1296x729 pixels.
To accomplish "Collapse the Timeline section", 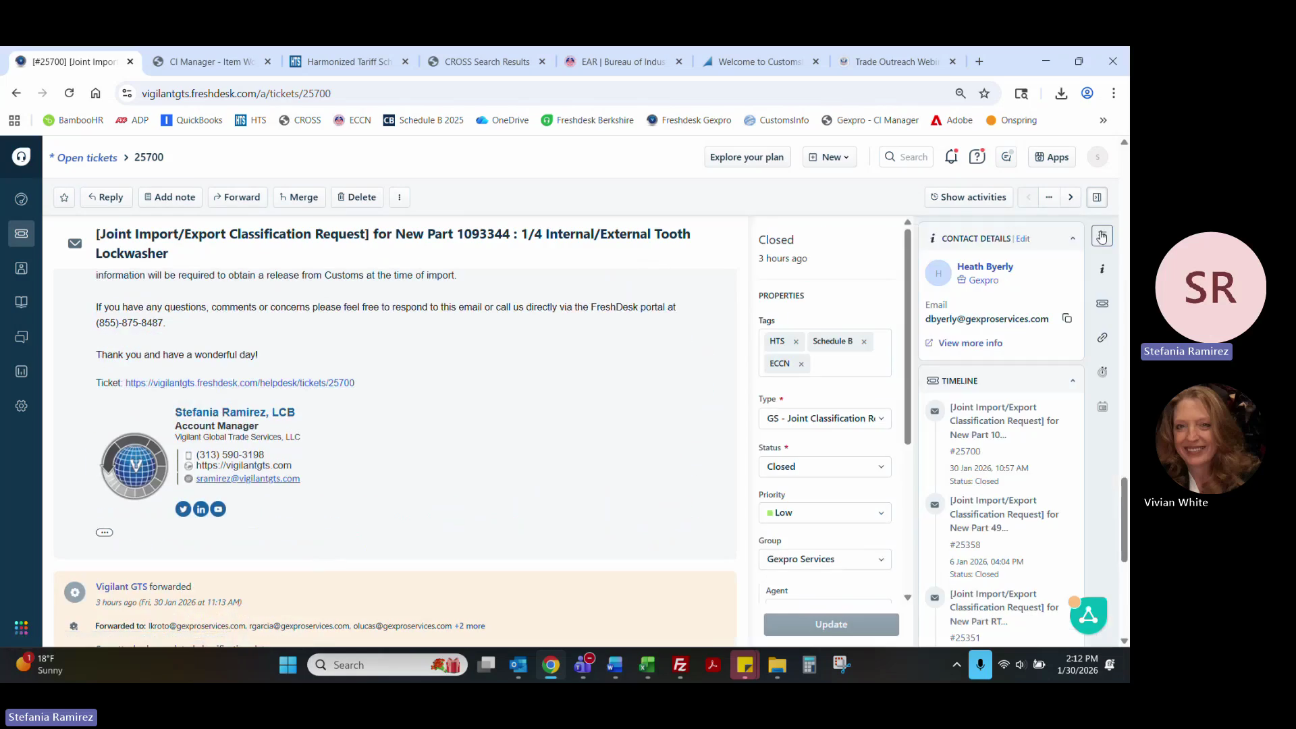I will coord(1073,381).
